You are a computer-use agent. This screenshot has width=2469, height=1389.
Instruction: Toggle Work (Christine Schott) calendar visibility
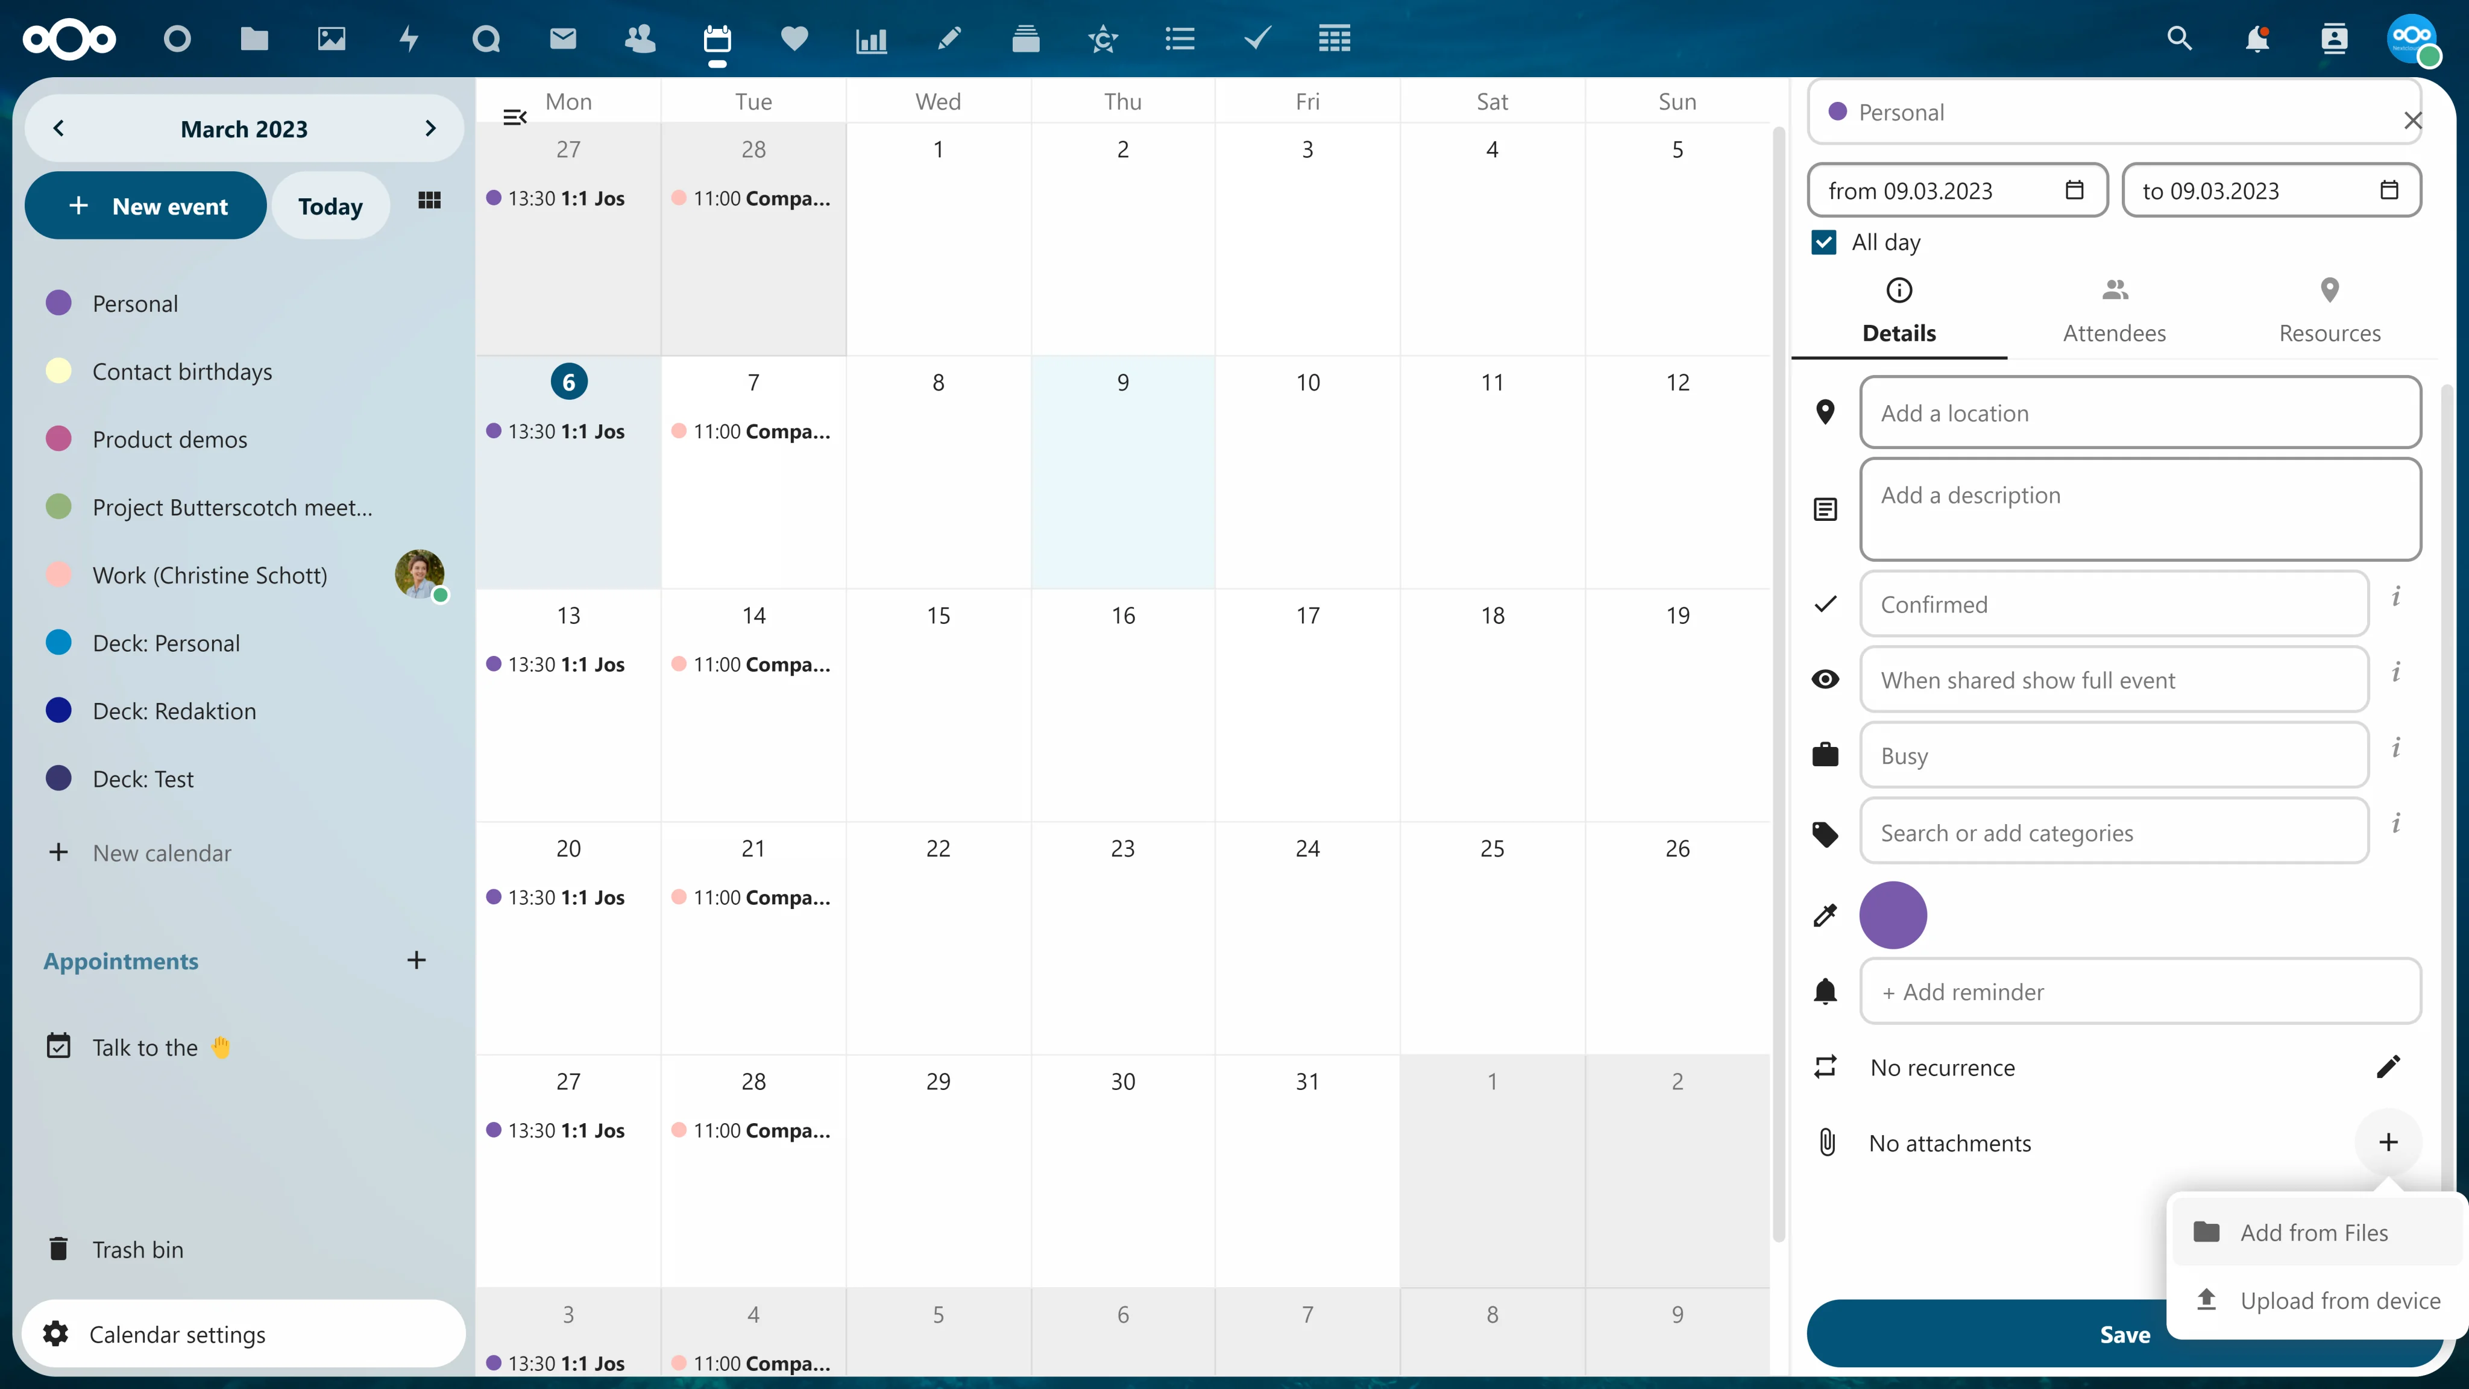58,574
